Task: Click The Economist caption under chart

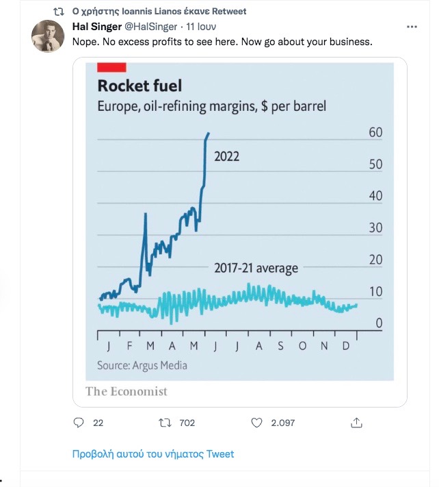Action: 127,391
